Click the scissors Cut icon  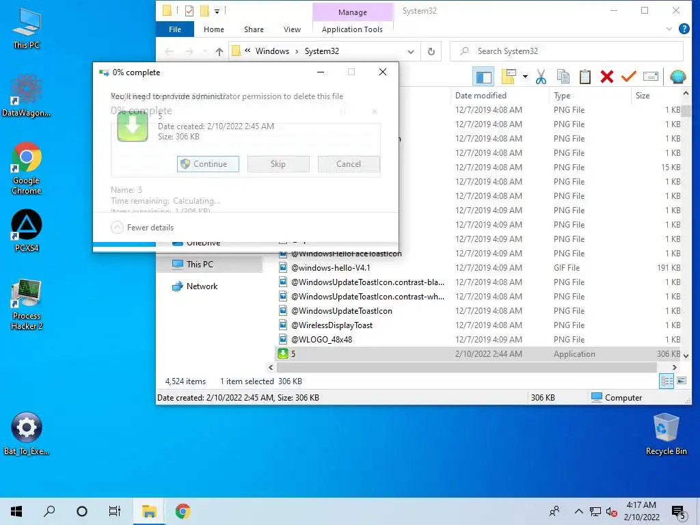[x=541, y=77]
